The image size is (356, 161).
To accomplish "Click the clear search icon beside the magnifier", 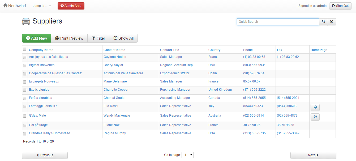I will click(332, 22).
